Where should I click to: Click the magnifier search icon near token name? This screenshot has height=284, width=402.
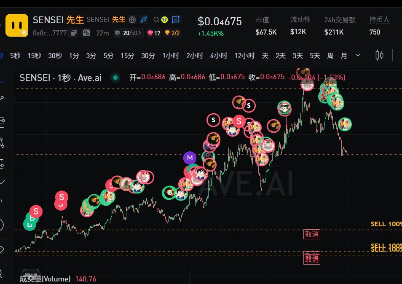coord(156,20)
